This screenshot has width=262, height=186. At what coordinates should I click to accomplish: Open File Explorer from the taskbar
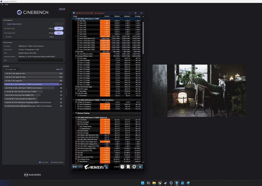pos(154,183)
